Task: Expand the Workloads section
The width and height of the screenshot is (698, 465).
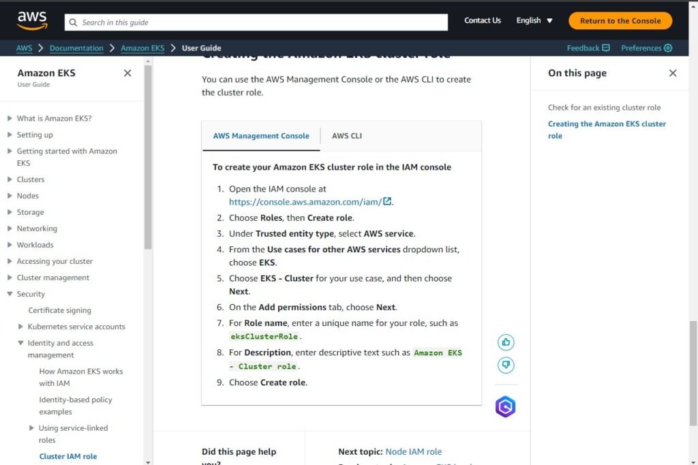Action: tap(10, 245)
